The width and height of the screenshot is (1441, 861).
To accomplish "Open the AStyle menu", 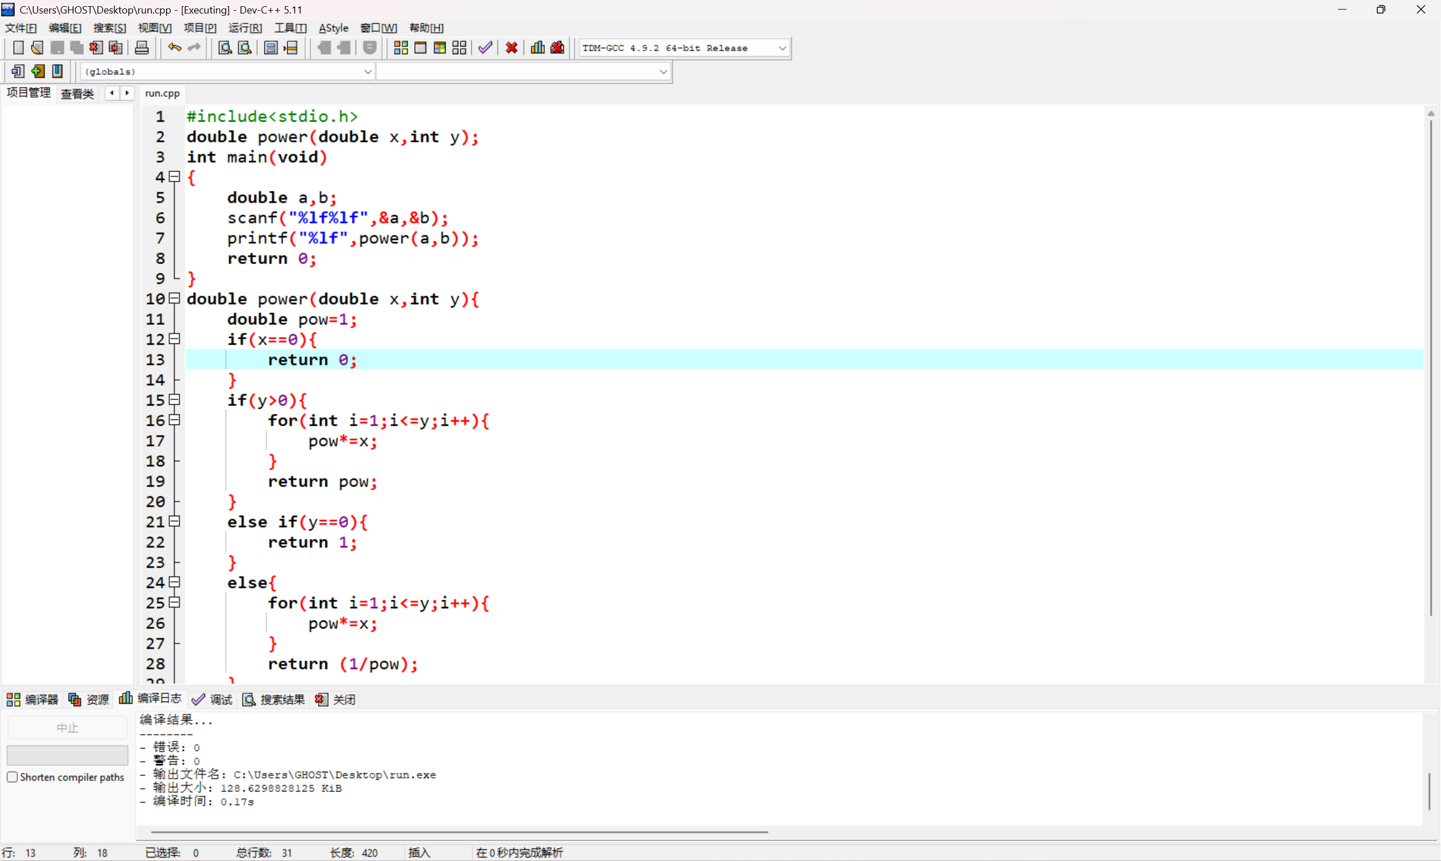I will [x=333, y=28].
